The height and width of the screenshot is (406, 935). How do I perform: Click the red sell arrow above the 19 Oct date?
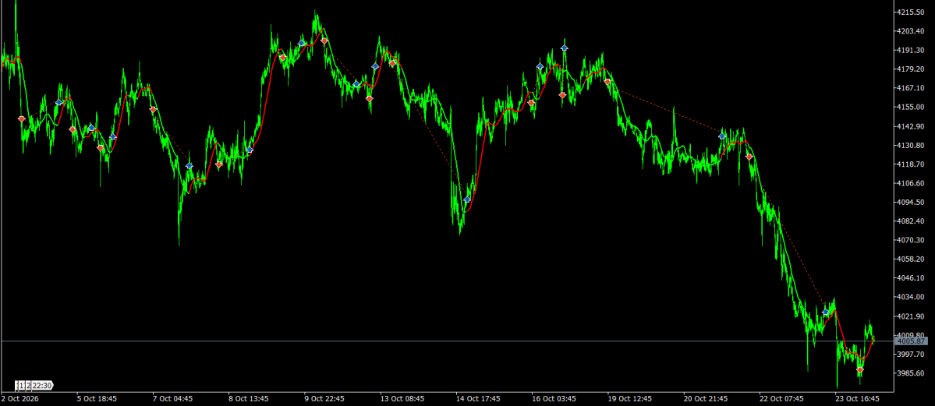point(607,82)
